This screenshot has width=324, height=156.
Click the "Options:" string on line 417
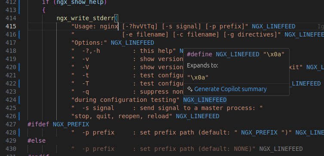(x=89, y=43)
